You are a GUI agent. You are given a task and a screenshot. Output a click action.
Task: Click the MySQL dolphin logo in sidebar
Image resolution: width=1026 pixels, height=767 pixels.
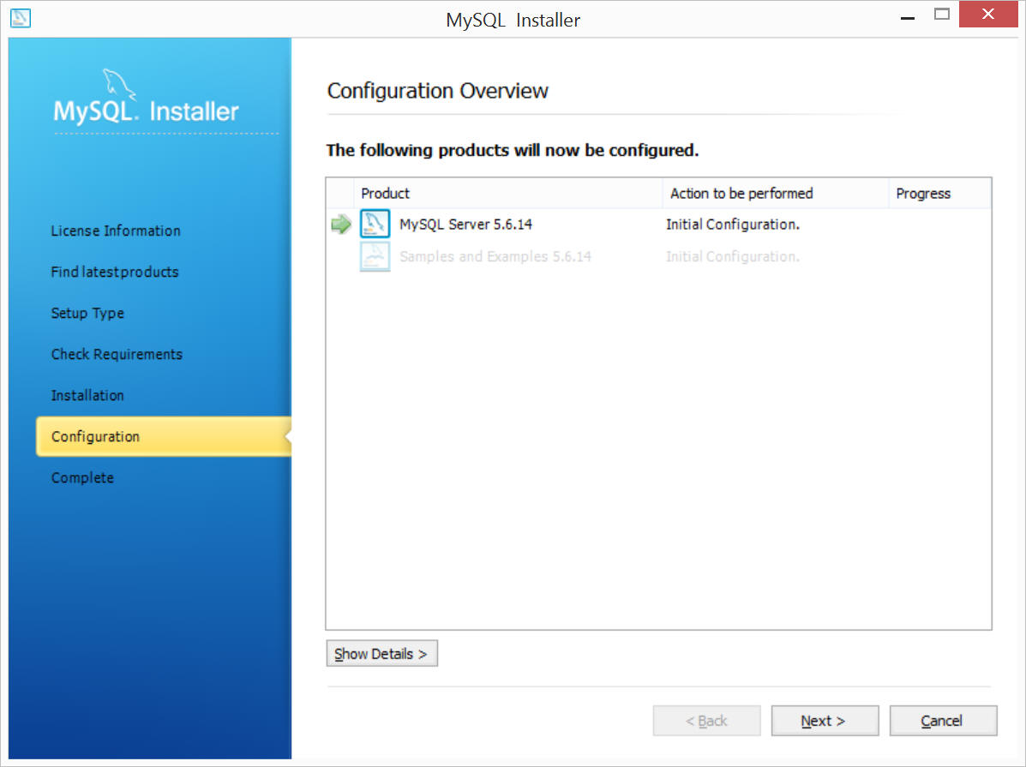click(x=118, y=85)
